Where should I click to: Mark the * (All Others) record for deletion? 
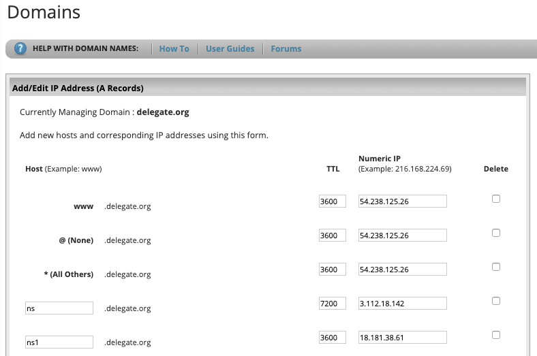496,267
